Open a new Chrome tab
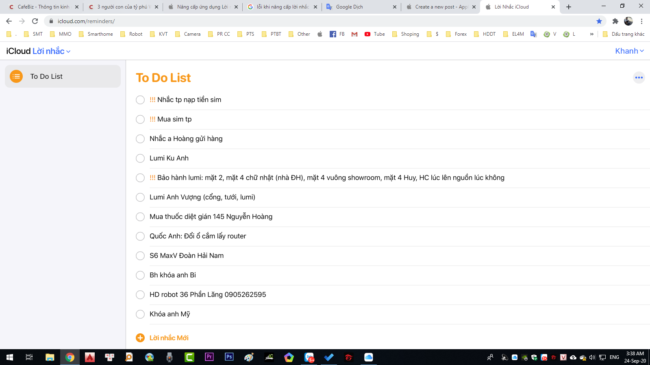 569,7
